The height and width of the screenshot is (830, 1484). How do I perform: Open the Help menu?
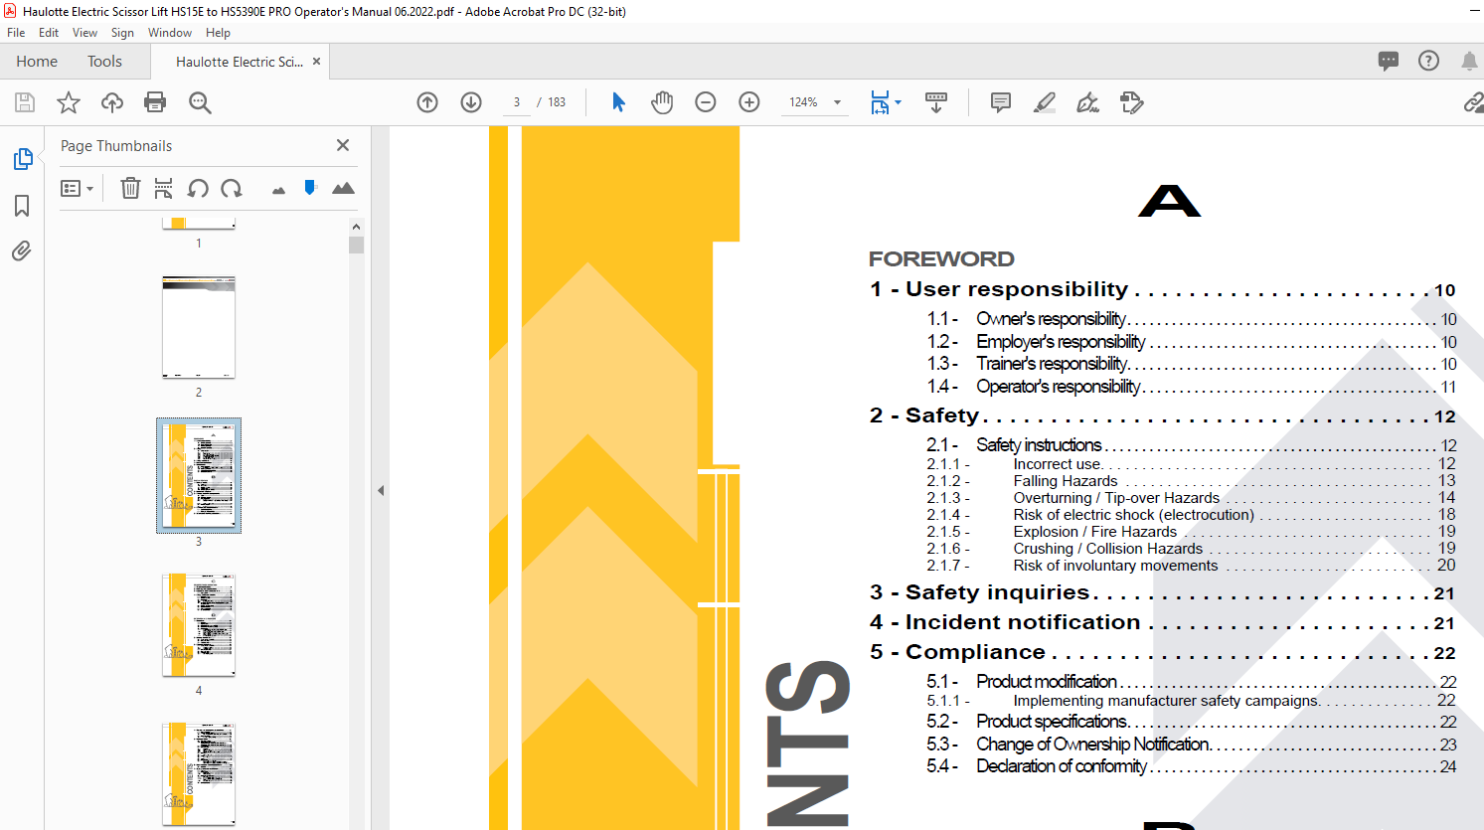tap(218, 33)
